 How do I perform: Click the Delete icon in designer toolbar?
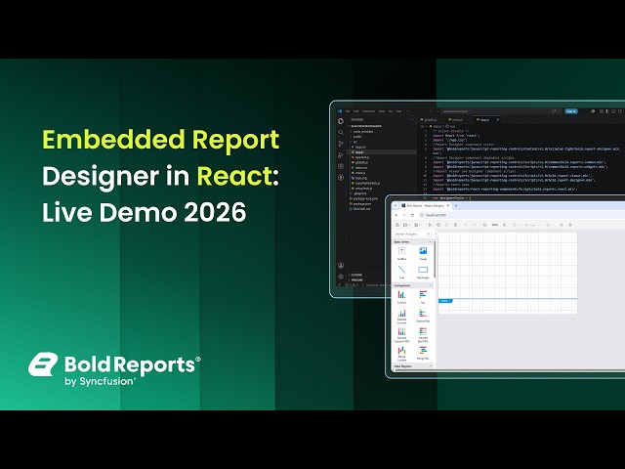(x=456, y=225)
